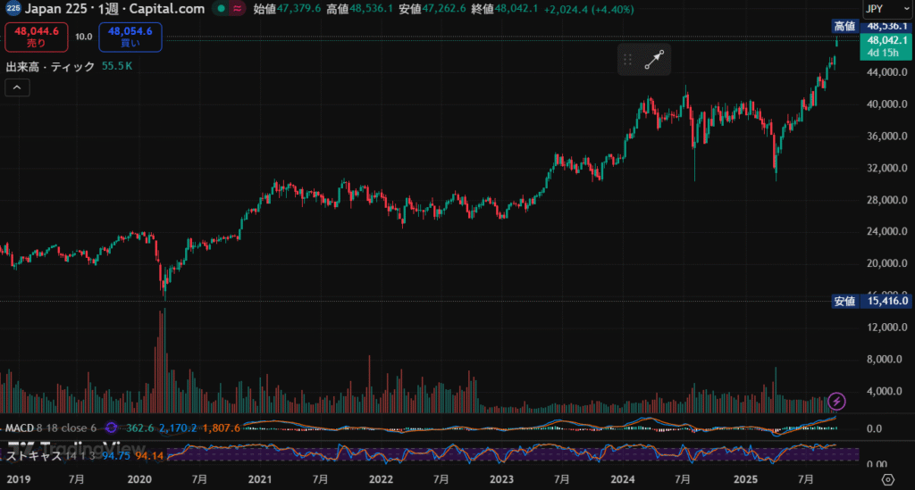Collapse the indicator legend with chevron button
Screen dimensions: 915x490
(17, 87)
